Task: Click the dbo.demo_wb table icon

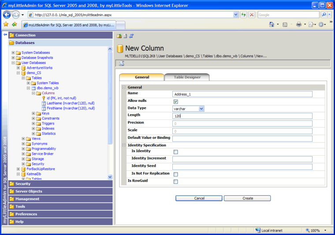Action: click(x=33, y=88)
